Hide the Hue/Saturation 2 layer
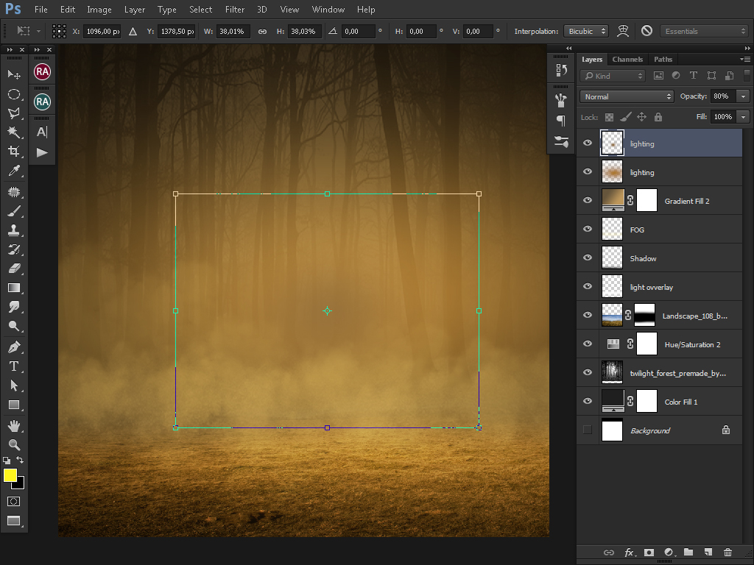This screenshot has width=754, height=565. pos(588,344)
